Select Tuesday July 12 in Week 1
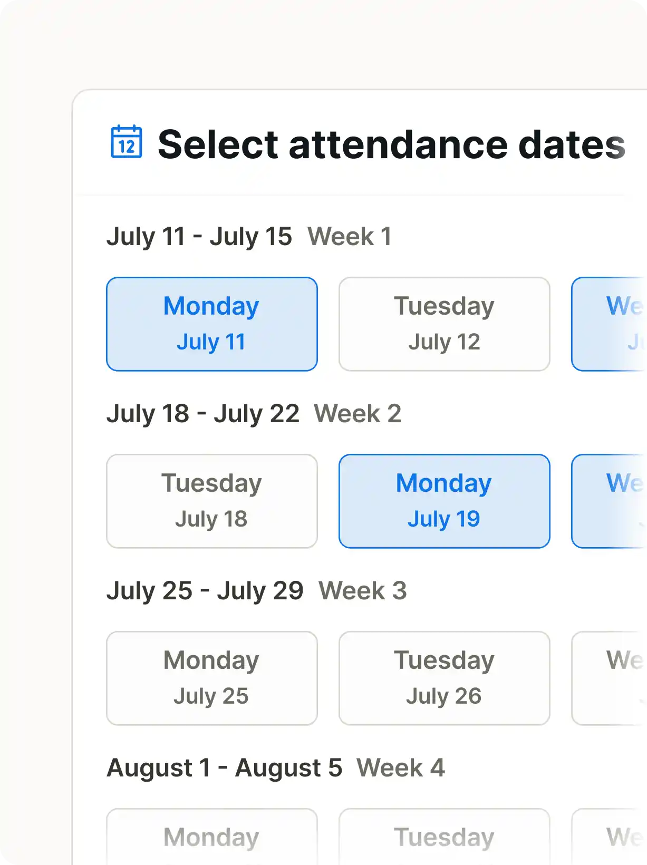 (444, 323)
